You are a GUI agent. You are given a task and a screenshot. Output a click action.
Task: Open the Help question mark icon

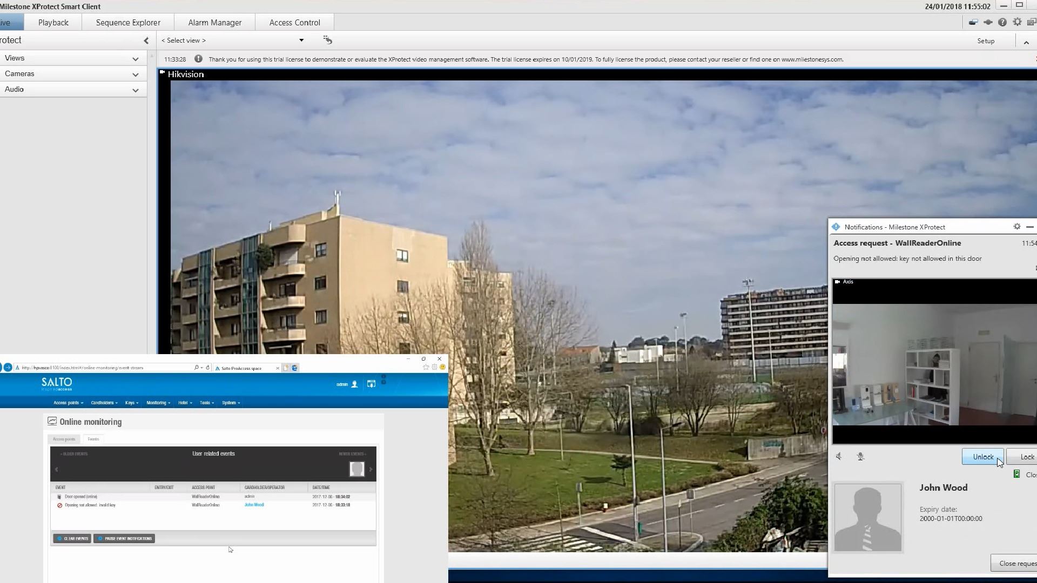click(x=1002, y=22)
